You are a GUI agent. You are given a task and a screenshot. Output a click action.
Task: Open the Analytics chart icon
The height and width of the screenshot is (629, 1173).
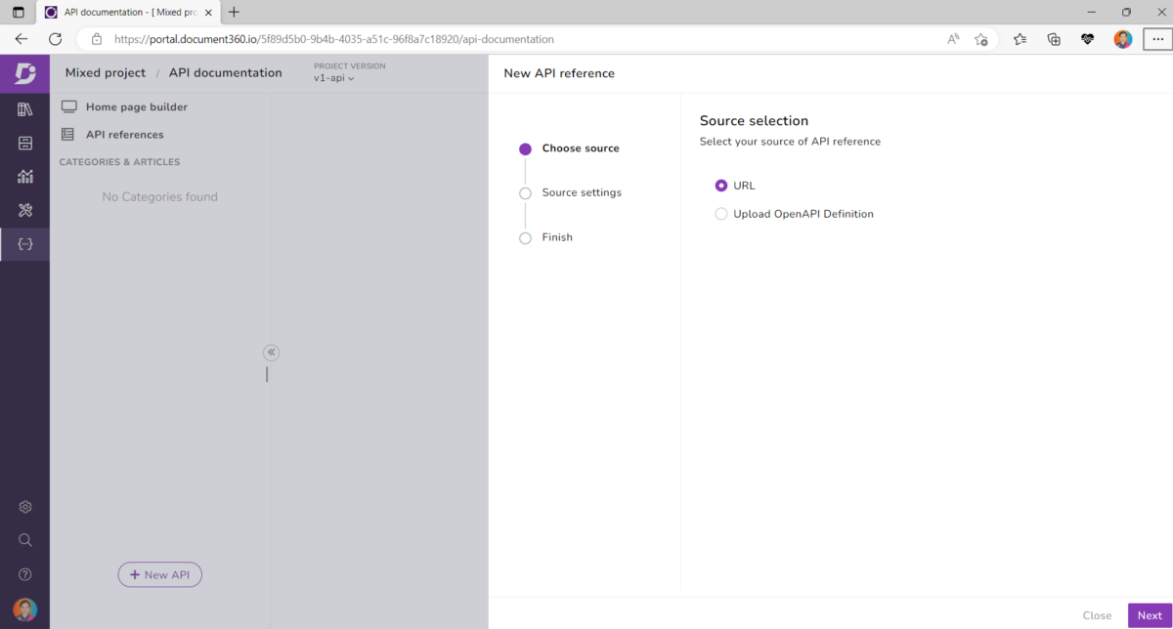click(x=25, y=177)
